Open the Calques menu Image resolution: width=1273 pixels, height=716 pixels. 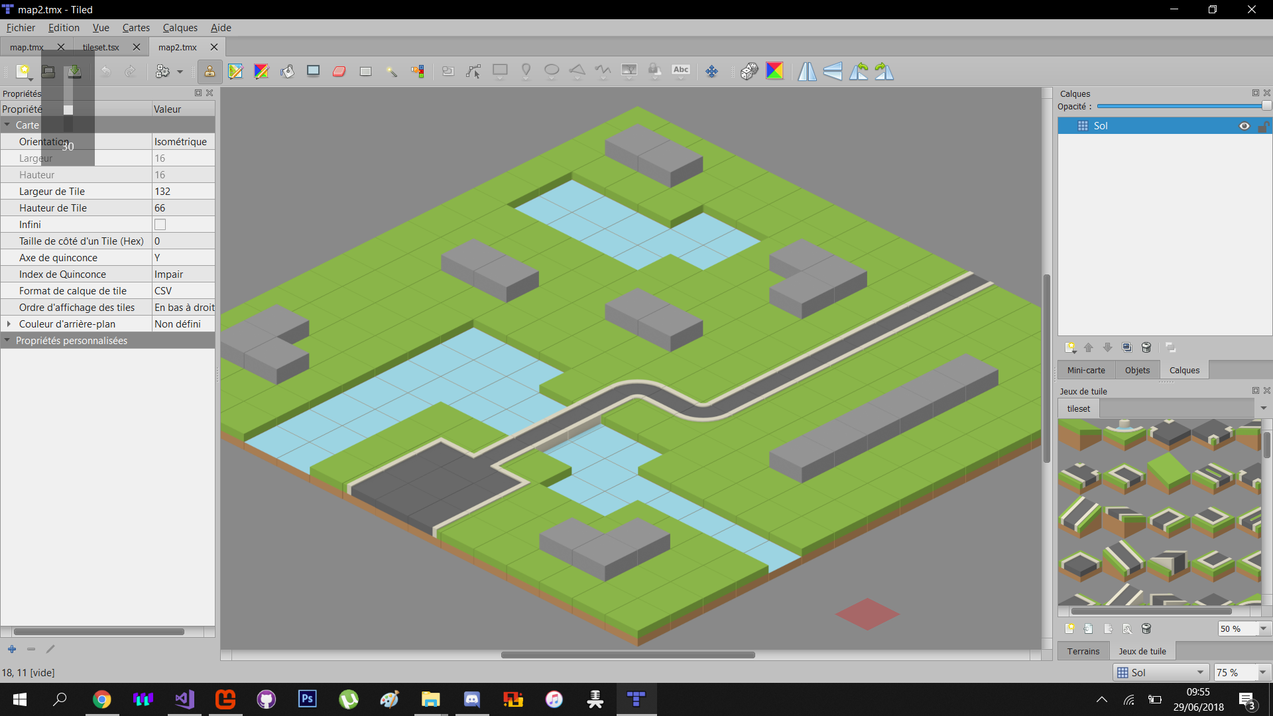(180, 28)
